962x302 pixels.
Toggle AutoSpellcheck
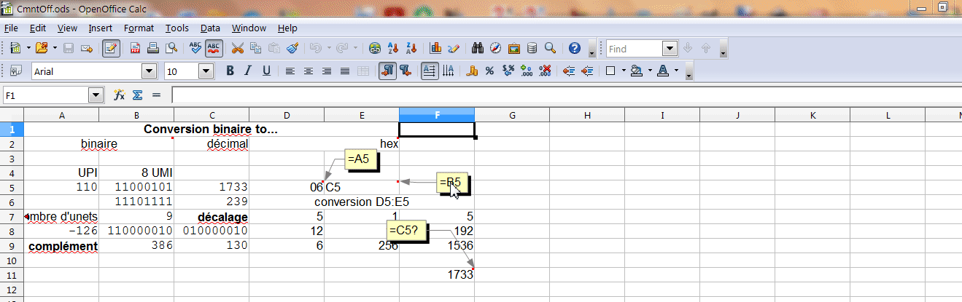214,49
